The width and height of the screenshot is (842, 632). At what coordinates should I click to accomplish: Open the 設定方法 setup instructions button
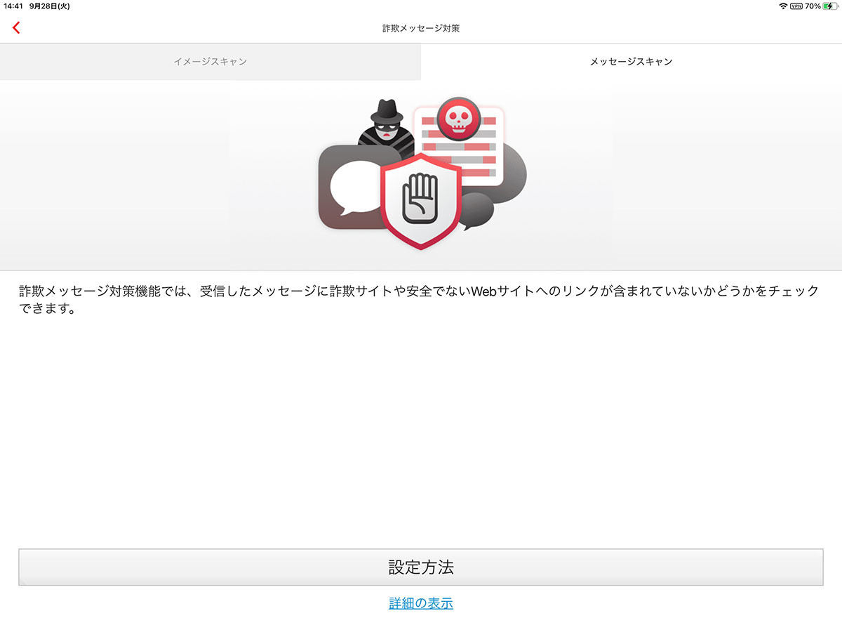click(421, 567)
